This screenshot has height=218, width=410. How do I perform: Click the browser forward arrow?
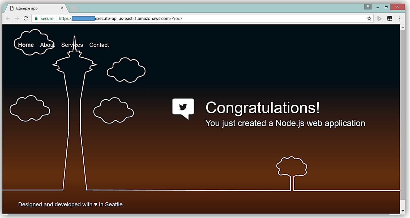click(17, 18)
